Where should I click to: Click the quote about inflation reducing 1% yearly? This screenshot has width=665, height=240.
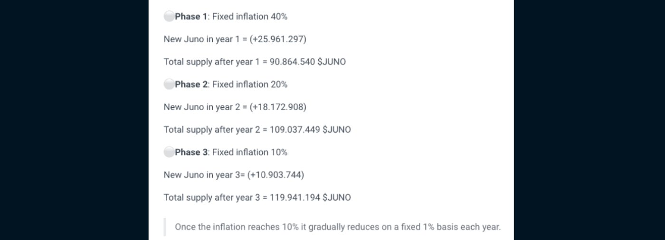337,227
